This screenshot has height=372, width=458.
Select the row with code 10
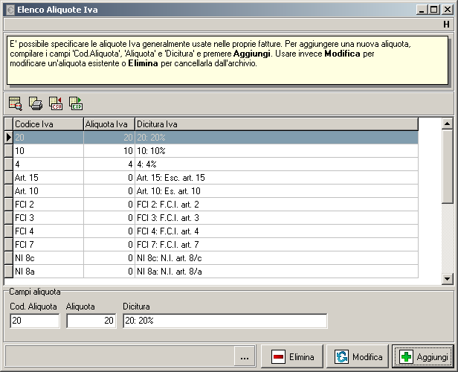point(216,151)
